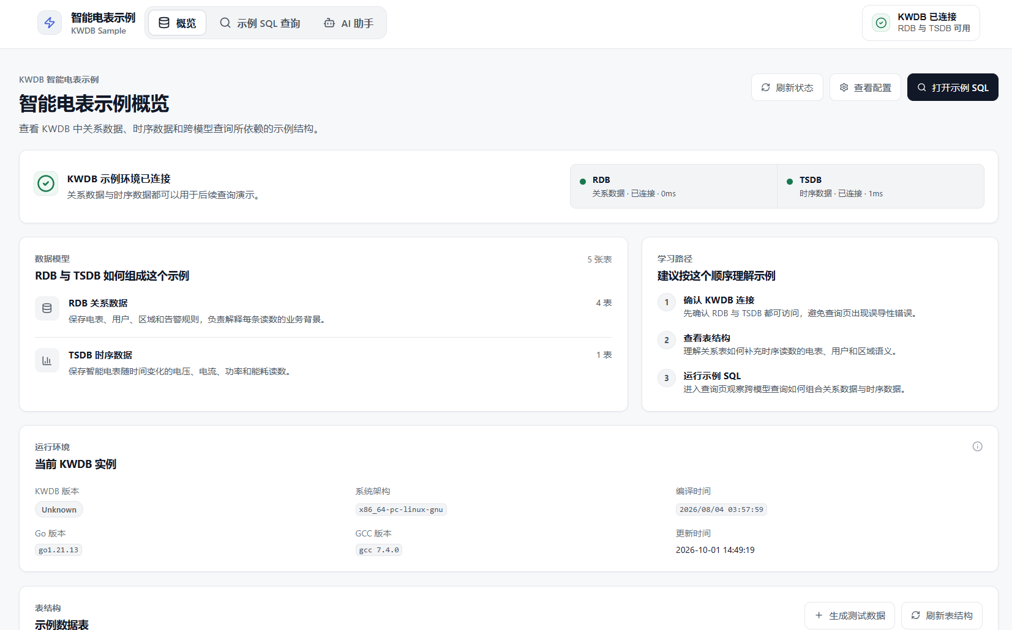Click the 示例数据表 section heading

62,624
